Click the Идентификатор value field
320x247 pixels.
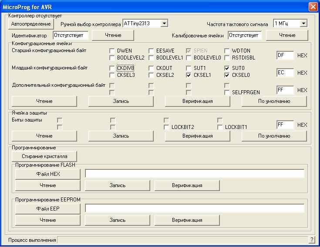[71, 35]
